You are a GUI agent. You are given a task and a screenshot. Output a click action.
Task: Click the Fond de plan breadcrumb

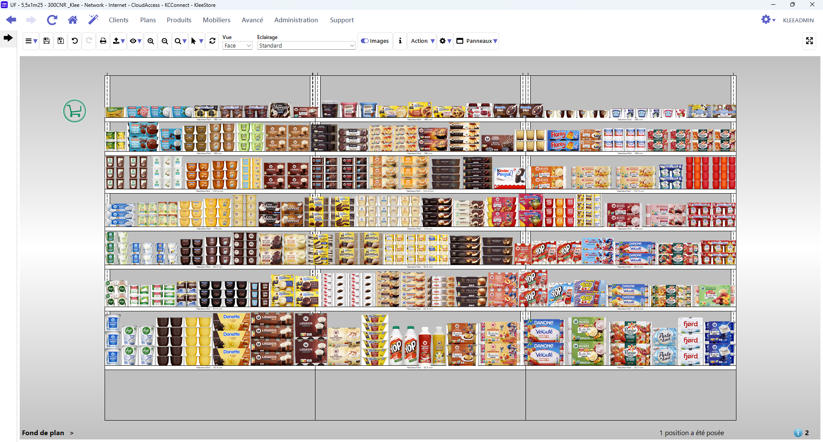point(43,433)
